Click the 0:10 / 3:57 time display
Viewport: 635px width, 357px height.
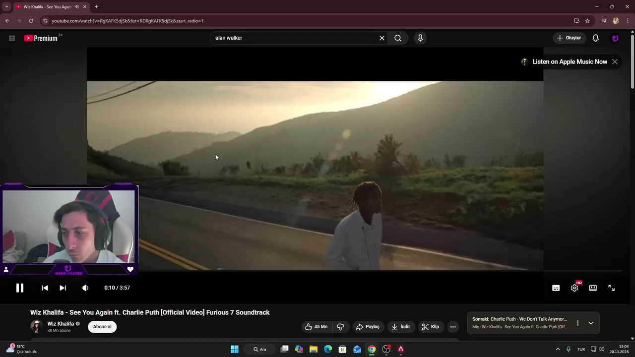click(x=117, y=288)
